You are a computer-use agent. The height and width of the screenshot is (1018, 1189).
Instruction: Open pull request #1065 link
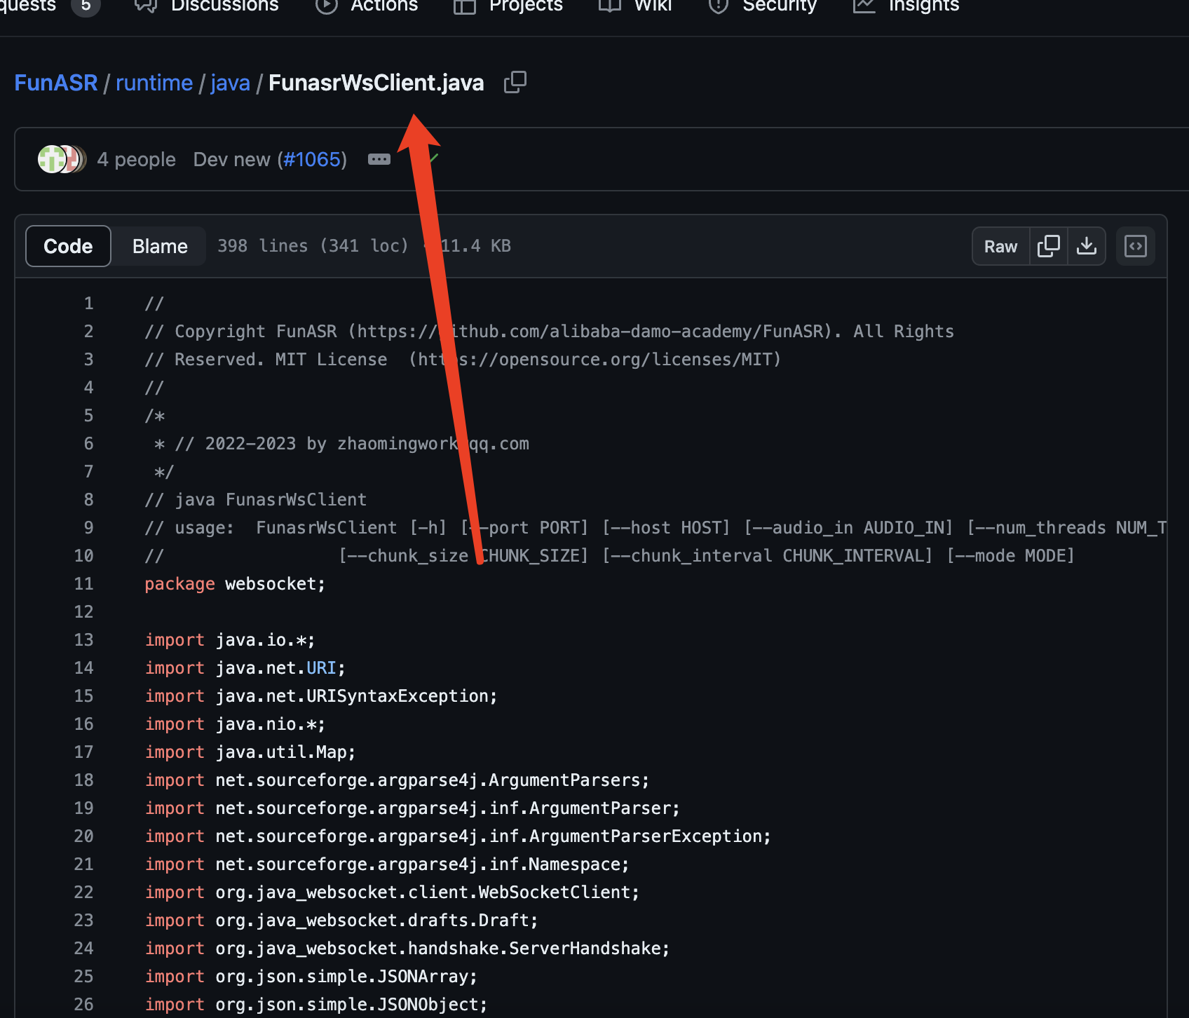tap(312, 159)
